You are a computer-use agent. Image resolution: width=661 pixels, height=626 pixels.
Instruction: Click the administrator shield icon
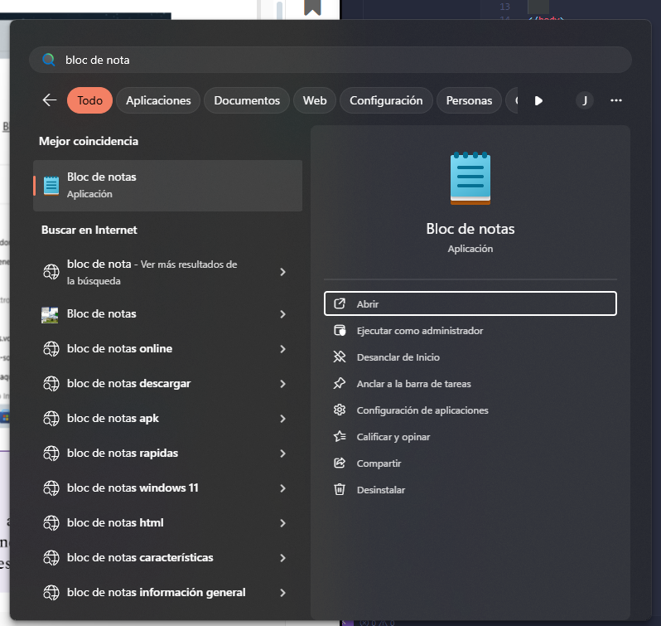click(x=340, y=330)
